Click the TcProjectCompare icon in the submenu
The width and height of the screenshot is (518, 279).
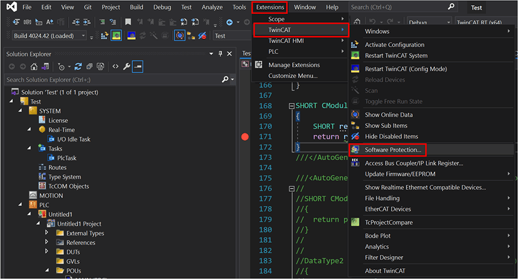(355, 222)
